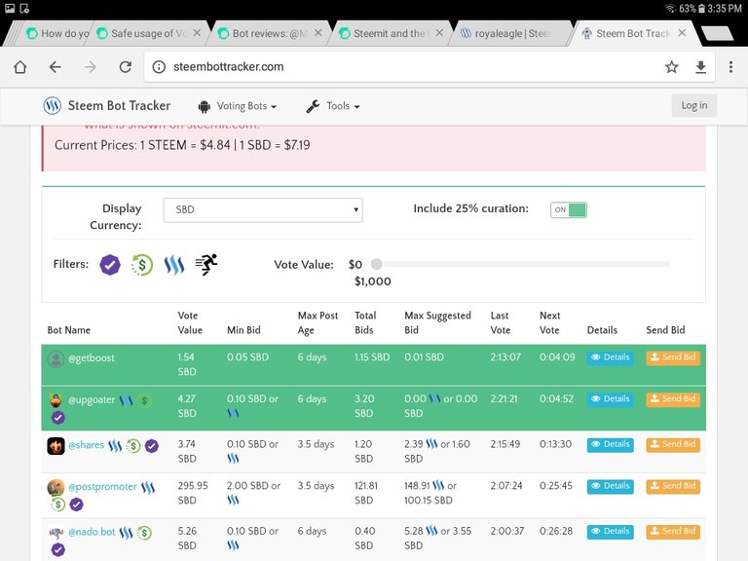Image resolution: width=748 pixels, height=561 pixels.
Task: Click the Vote Value slider handle
Action: coord(377,264)
